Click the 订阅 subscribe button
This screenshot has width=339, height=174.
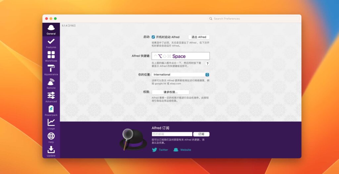coord(201,134)
